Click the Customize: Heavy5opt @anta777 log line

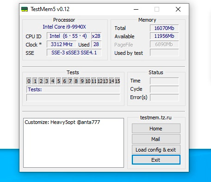[x=62, y=122]
